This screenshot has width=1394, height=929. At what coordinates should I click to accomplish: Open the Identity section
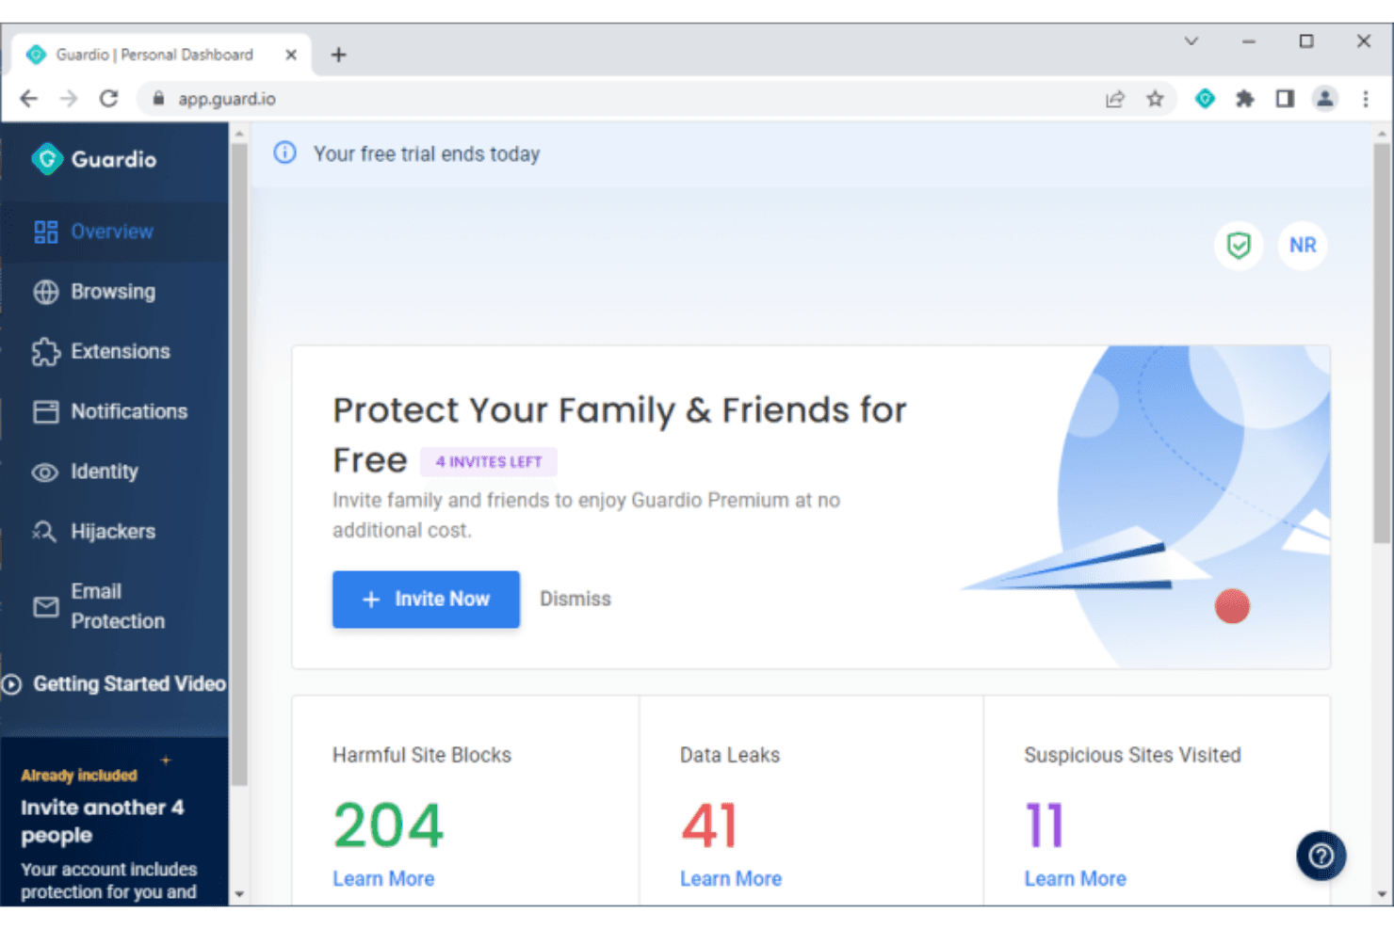(x=114, y=472)
